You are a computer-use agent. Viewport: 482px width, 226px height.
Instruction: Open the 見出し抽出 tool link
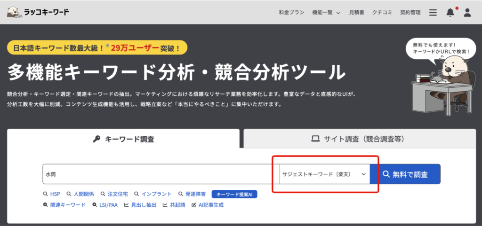coord(140,205)
